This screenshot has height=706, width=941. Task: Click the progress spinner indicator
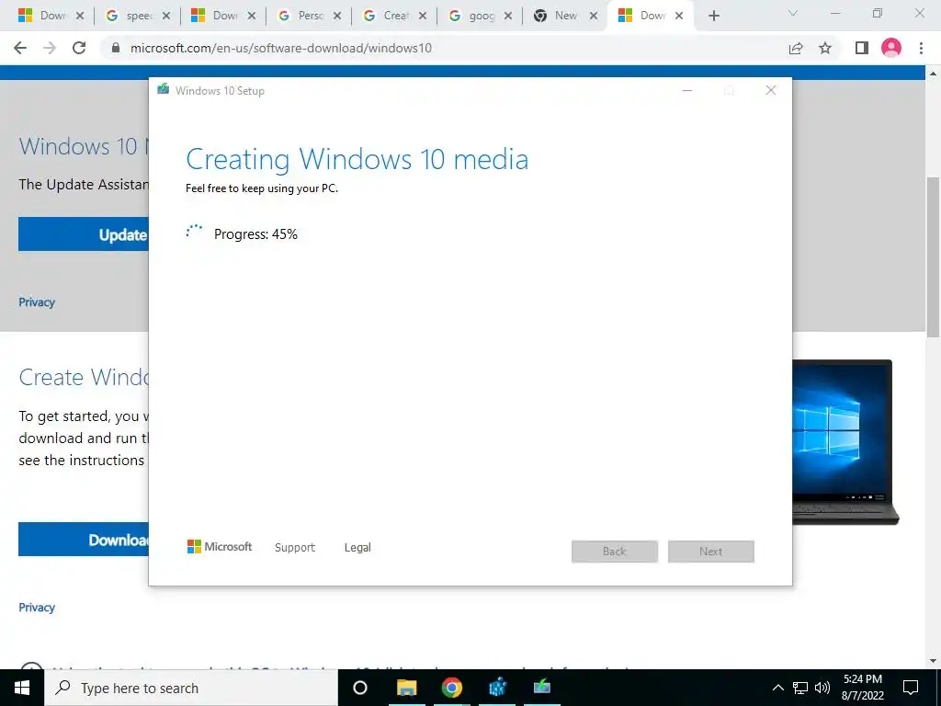click(194, 233)
